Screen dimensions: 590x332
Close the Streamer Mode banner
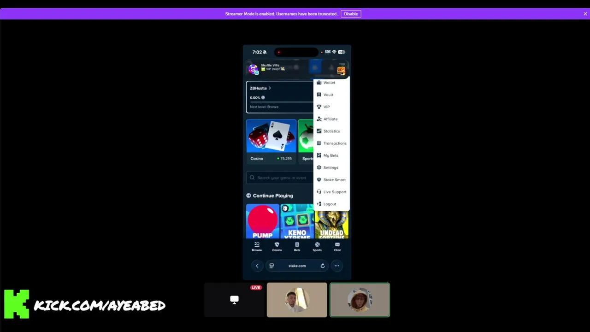585,14
